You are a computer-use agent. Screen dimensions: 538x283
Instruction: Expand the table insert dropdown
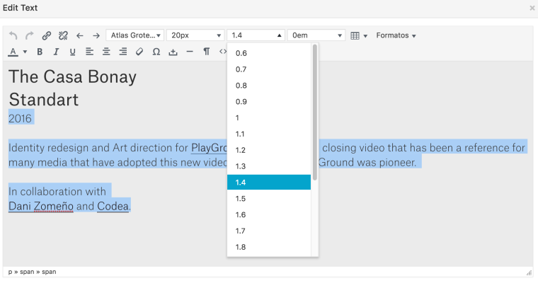point(359,35)
